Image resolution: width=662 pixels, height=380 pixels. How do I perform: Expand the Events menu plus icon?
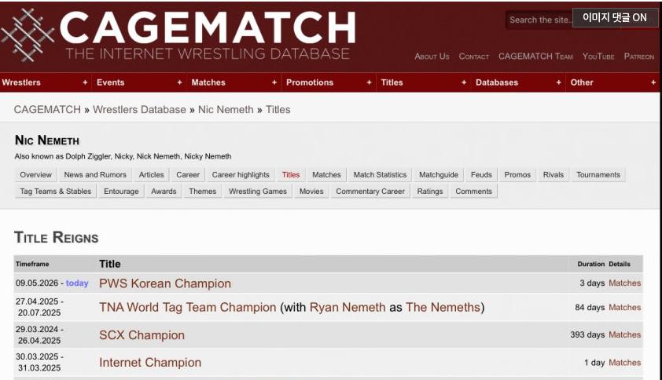[x=179, y=82]
